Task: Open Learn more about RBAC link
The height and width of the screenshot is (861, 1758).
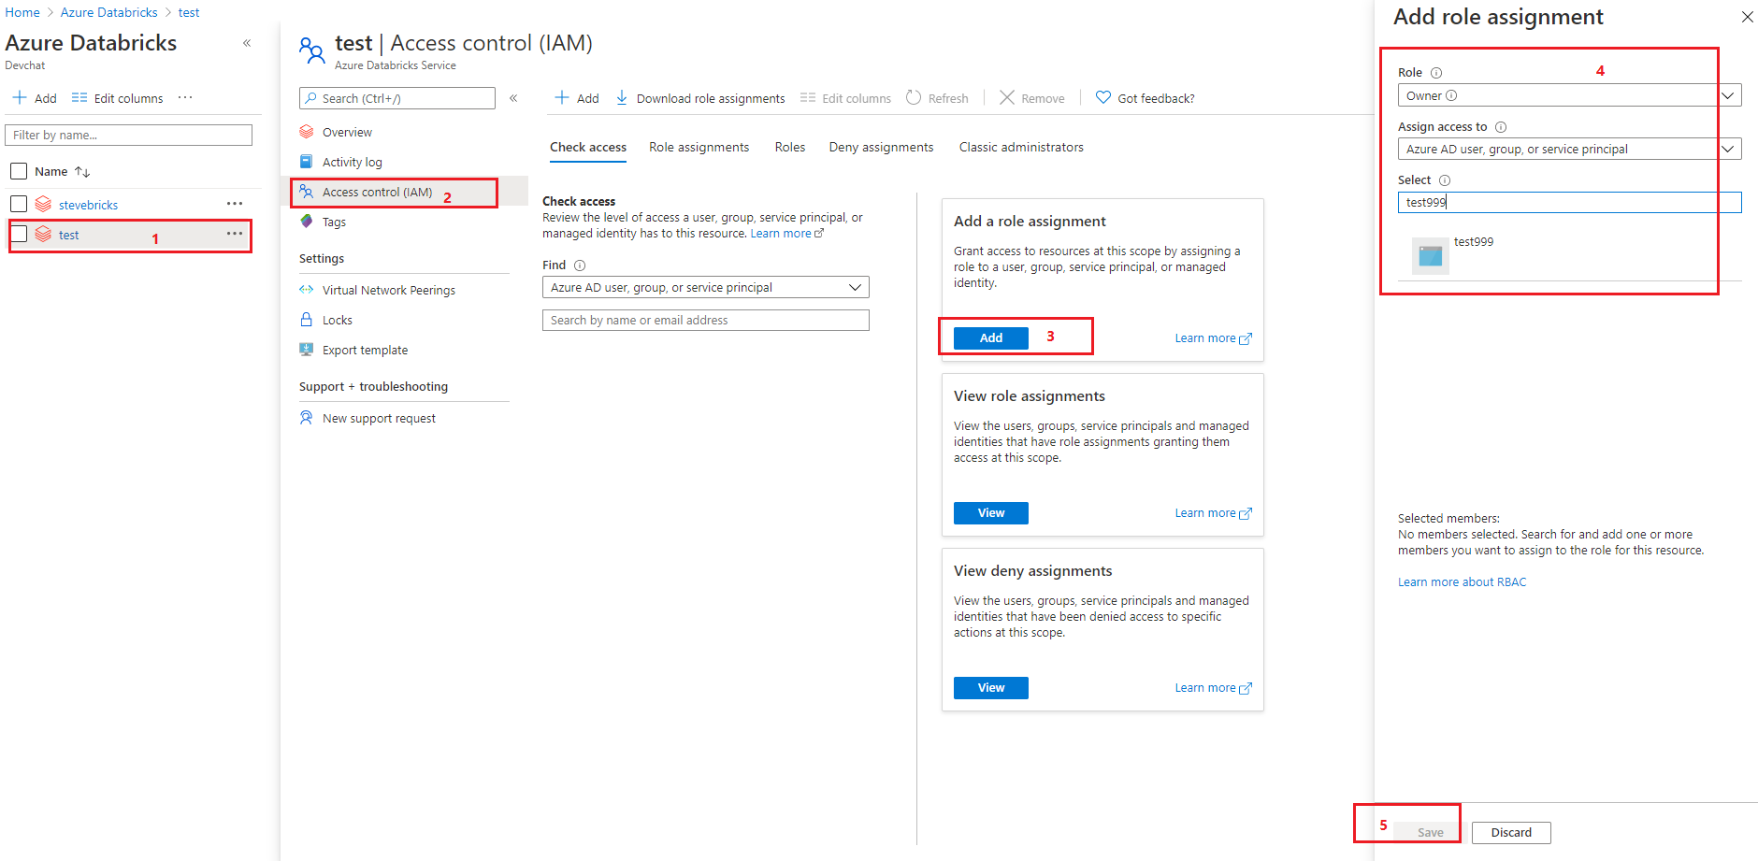Action: click(1462, 582)
